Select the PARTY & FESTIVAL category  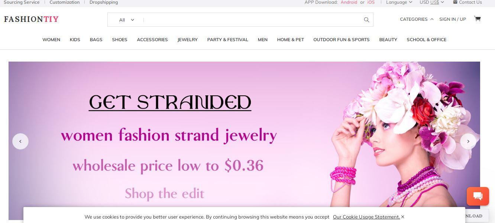[x=228, y=40]
